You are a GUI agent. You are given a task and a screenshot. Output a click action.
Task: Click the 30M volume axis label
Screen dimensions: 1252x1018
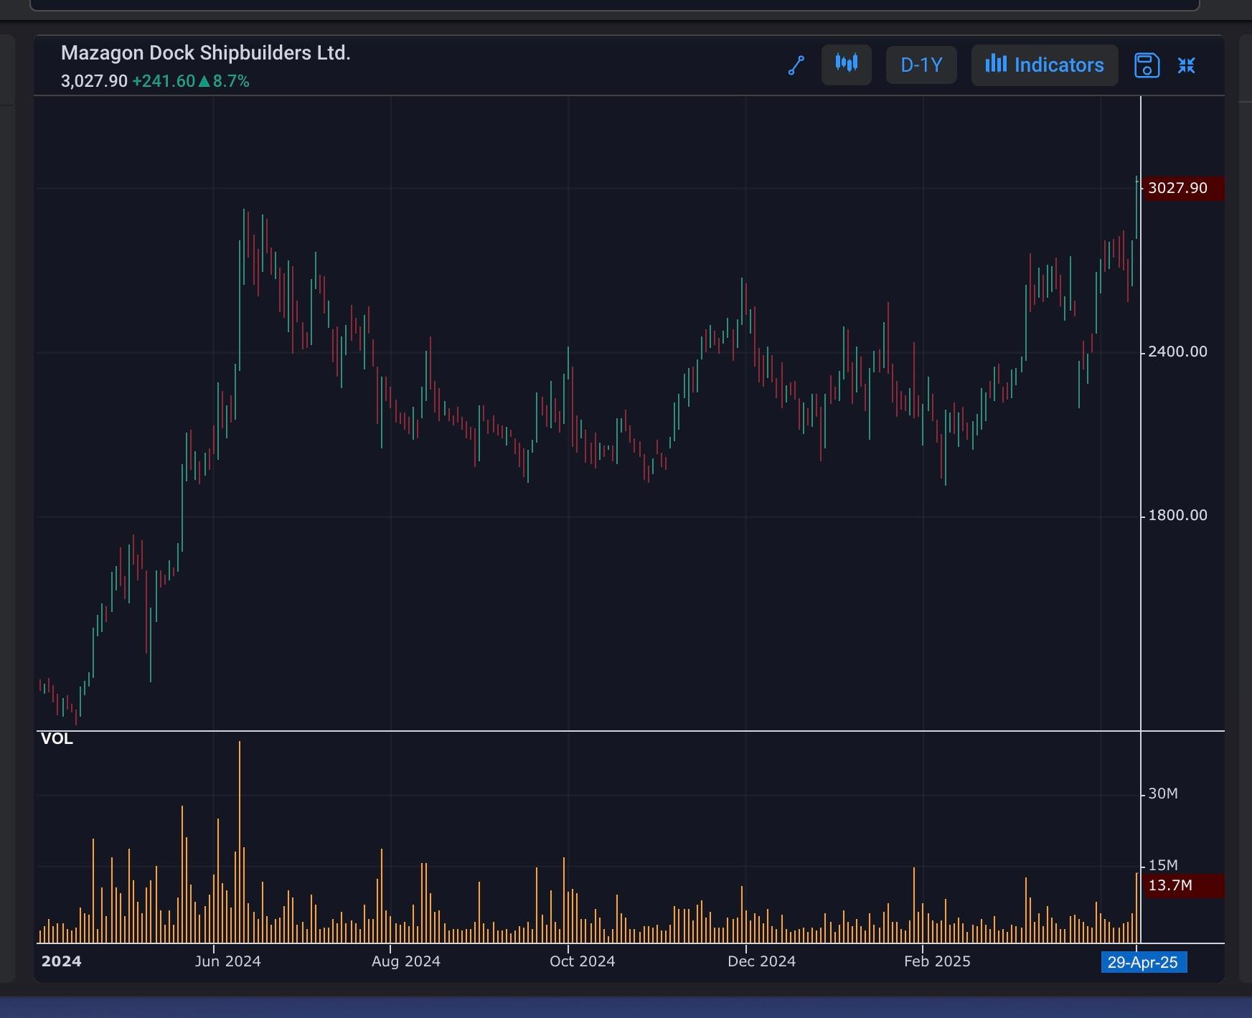tap(1163, 793)
